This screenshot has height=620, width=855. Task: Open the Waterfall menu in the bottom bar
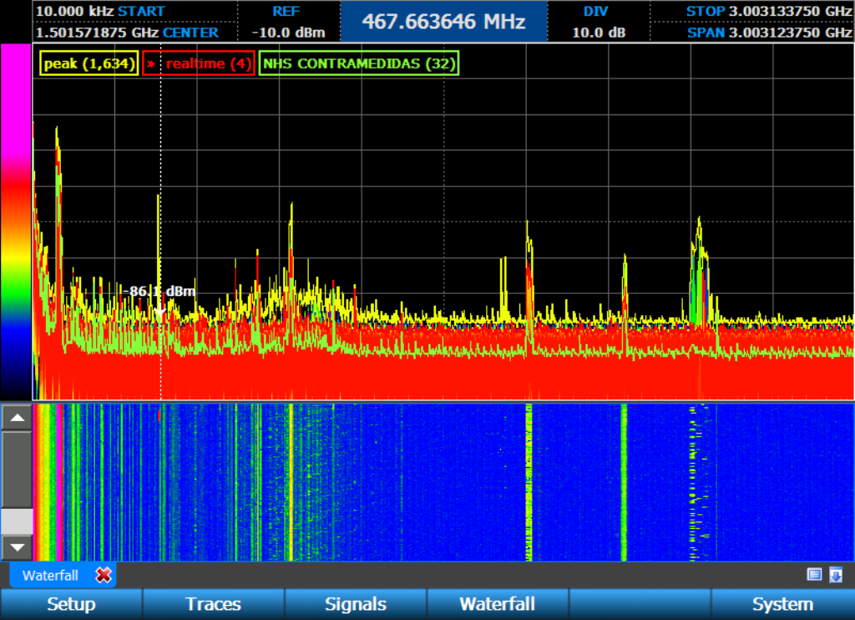coord(498,604)
